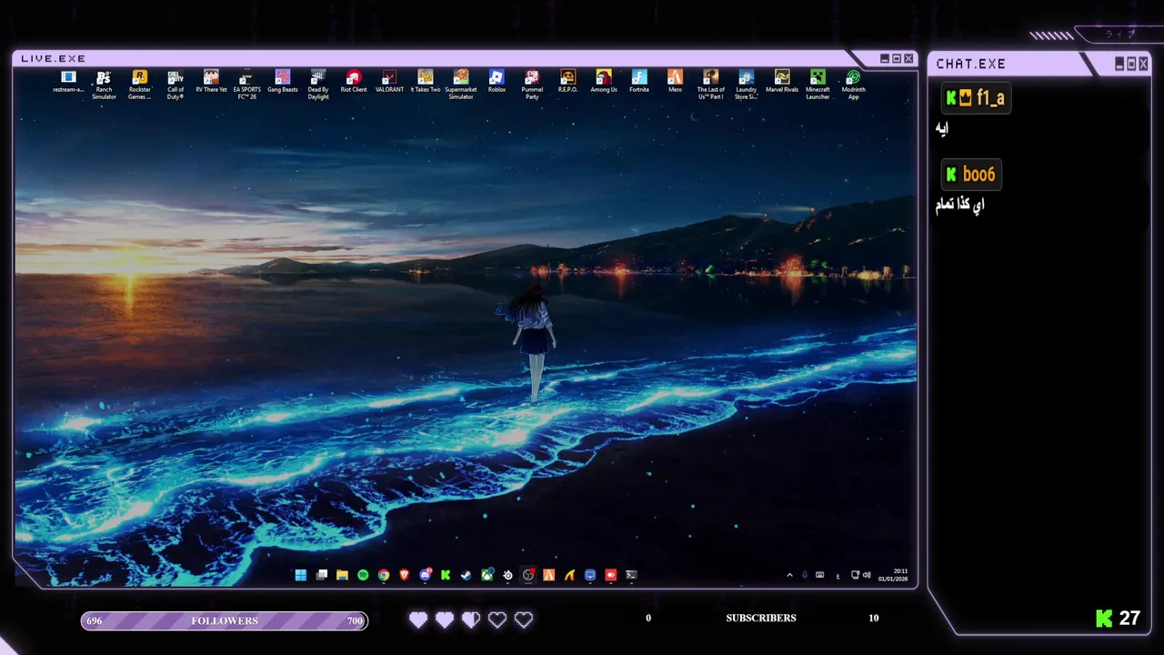Select The Last of Us Part I icon

(x=711, y=85)
